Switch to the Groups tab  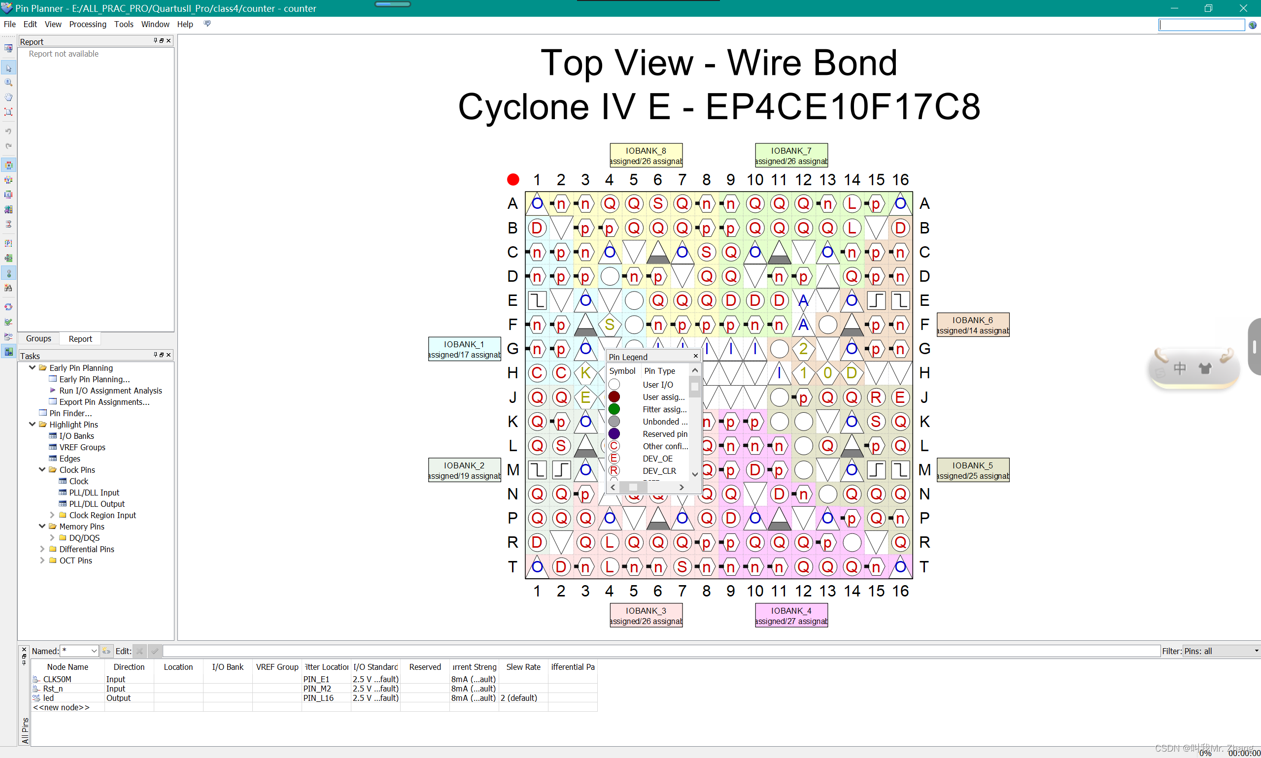(x=38, y=339)
